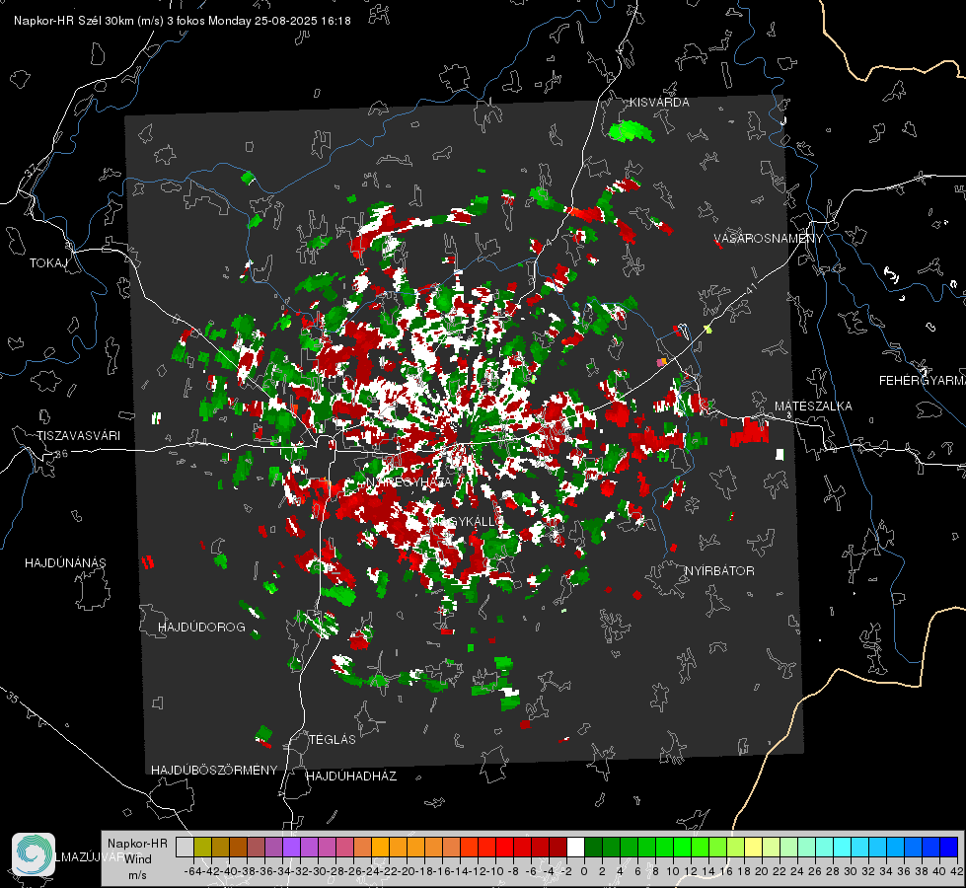Image resolution: width=966 pixels, height=888 pixels.
Task: Click the road number 41 marker near Vásárosnamény
Action: (x=750, y=288)
